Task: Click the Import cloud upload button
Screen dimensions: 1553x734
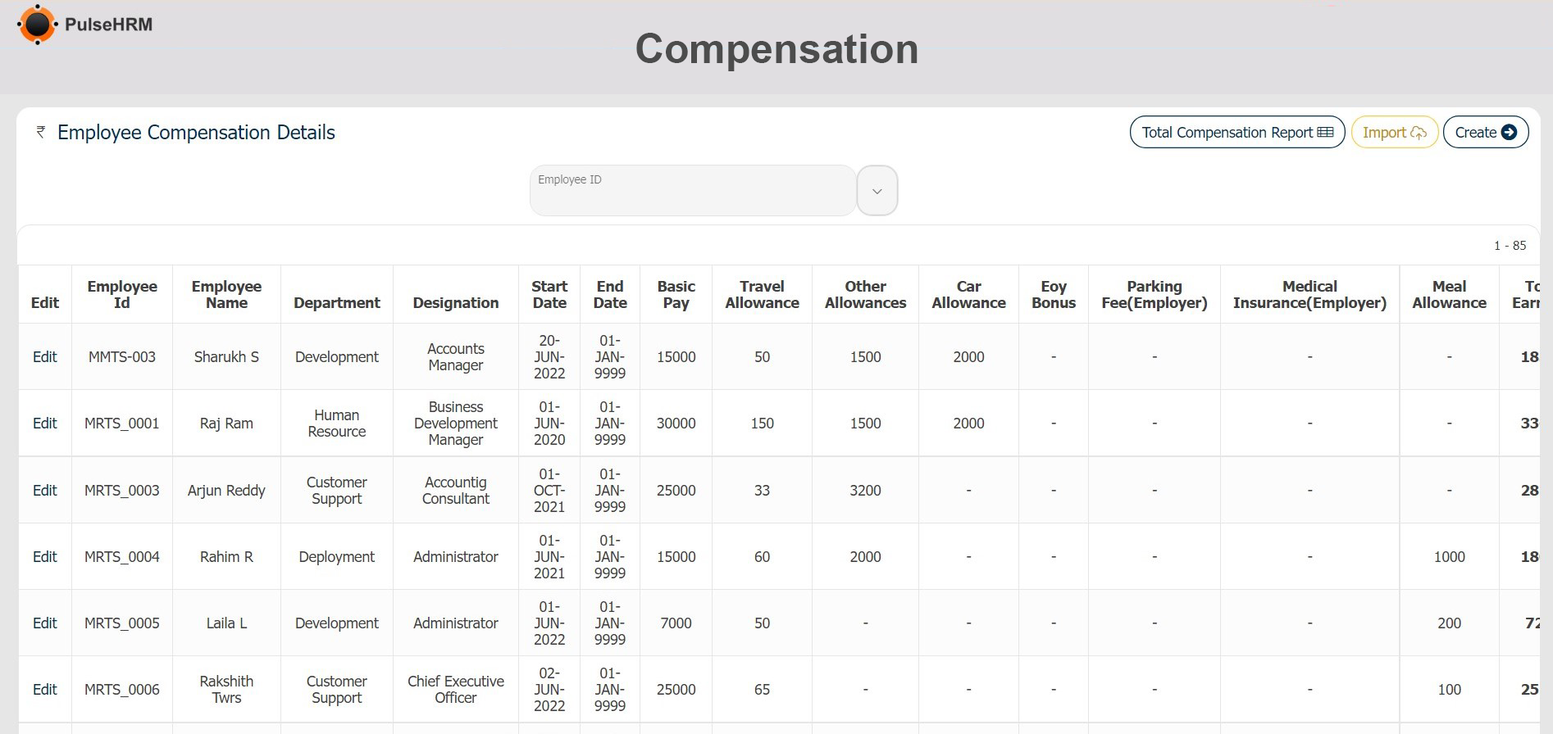Action: click(x=1394, y=133)
